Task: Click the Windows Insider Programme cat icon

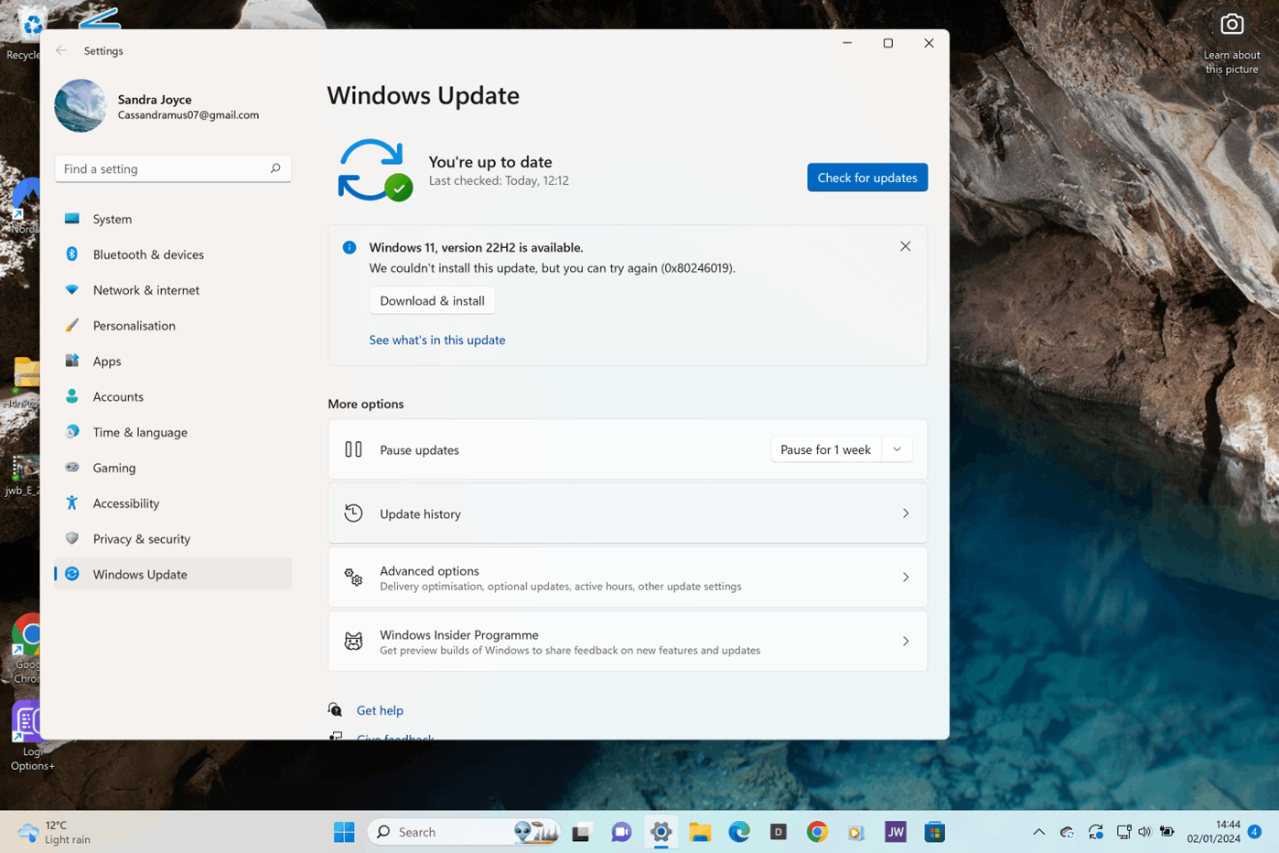Action: (353, 642)
